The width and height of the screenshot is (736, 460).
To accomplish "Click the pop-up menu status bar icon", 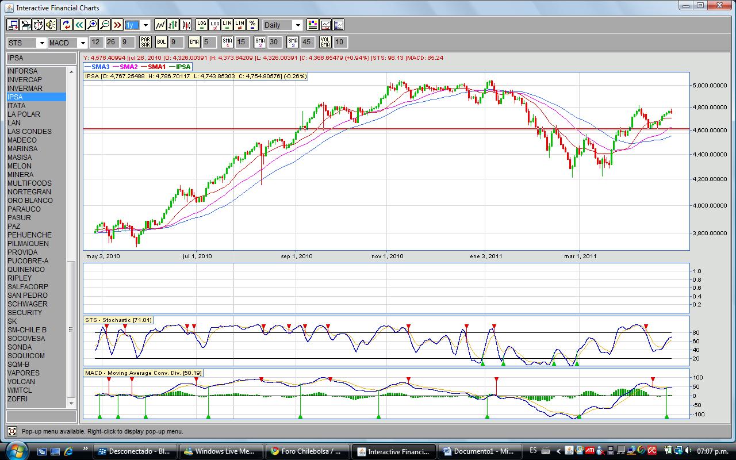I will tap(11, 431).
